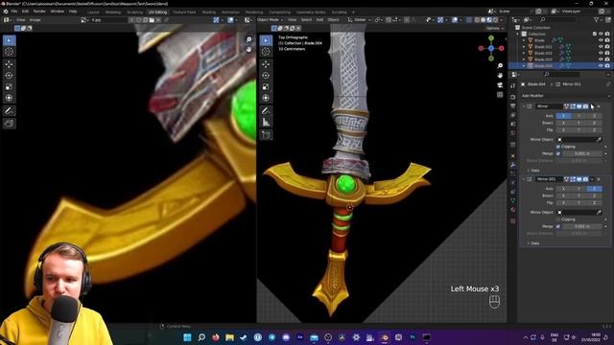614x345 pixels.
Task: Open the Windows Start menu
Action: 187,337
